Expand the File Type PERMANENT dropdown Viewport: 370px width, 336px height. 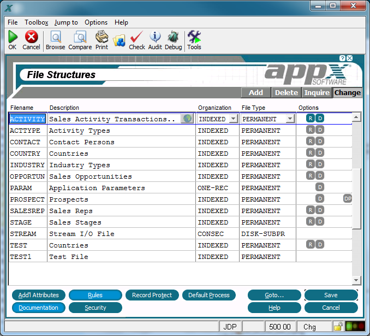tap(290, 119)
